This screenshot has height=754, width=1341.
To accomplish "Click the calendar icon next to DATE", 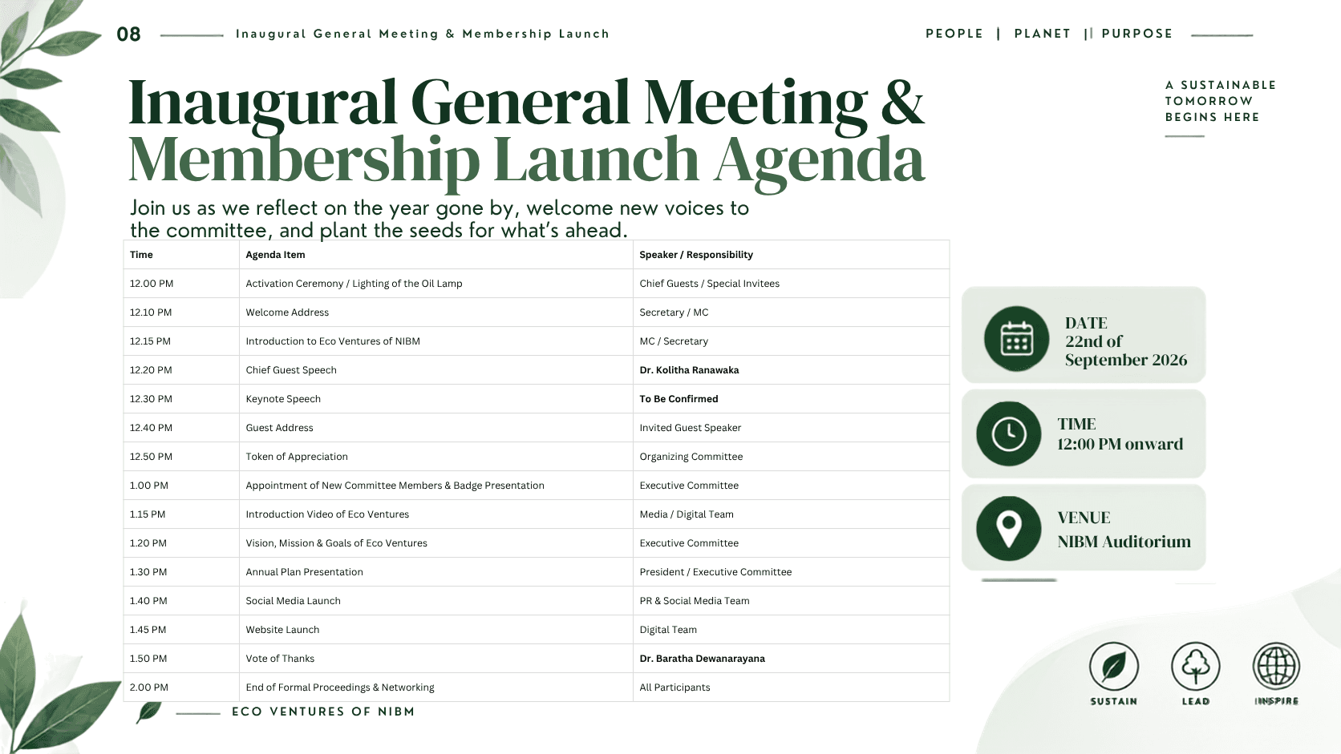I will 1016,338.
